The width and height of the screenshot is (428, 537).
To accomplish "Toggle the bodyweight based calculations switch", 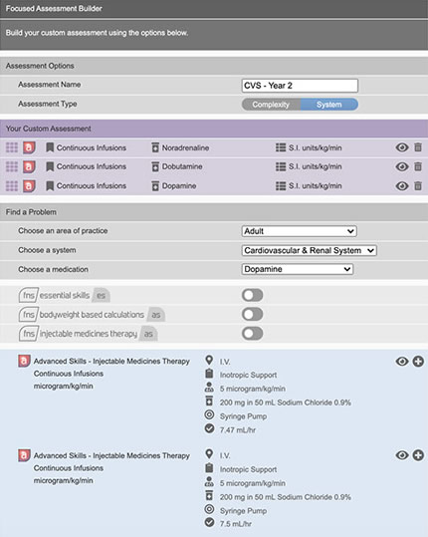I will (x=253, y=315).
